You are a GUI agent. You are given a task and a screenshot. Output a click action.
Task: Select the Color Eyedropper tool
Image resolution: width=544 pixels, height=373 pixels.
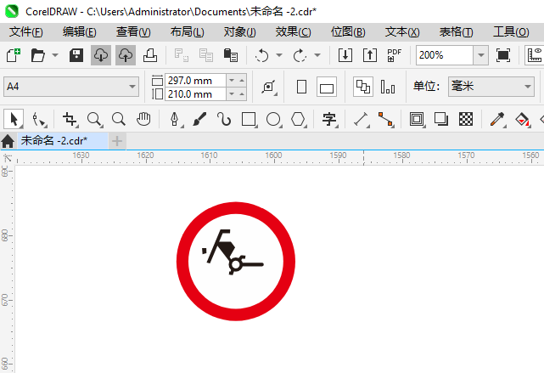tap(497, 120)
